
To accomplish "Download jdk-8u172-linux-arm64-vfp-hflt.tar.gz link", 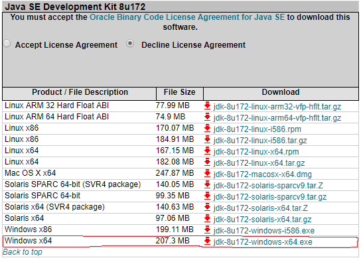I will [277, 118].
